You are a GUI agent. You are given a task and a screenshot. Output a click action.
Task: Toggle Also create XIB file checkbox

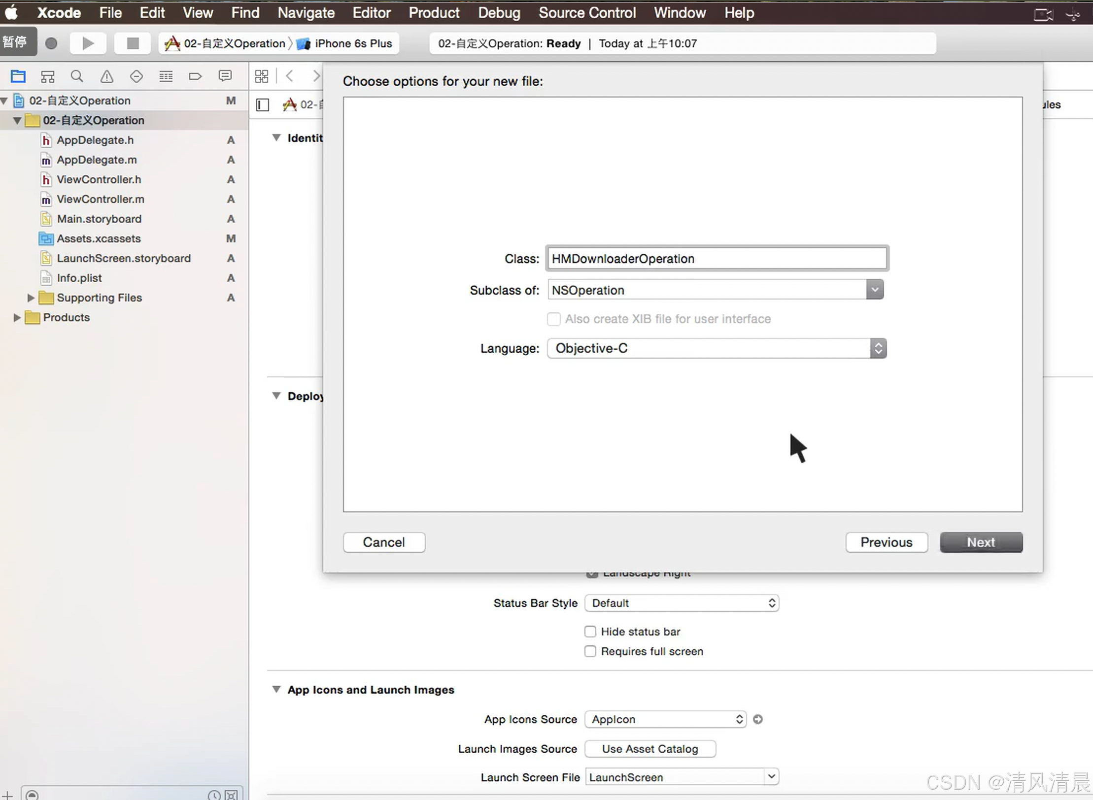554,319
